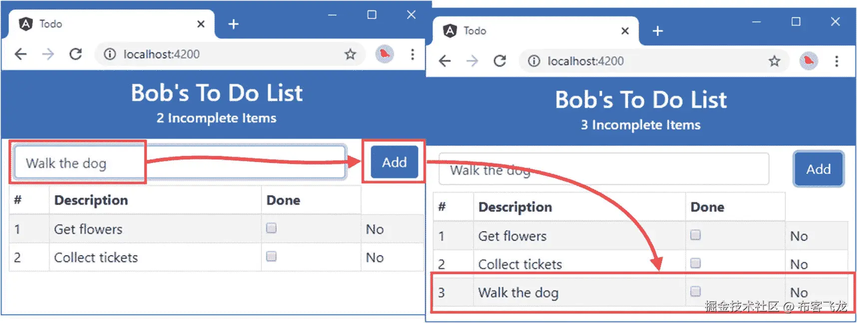Click the Angular favicon on right Todo tab
This screenshot has height=323, width=857.
pyautogui.click(x=450, y=30)
